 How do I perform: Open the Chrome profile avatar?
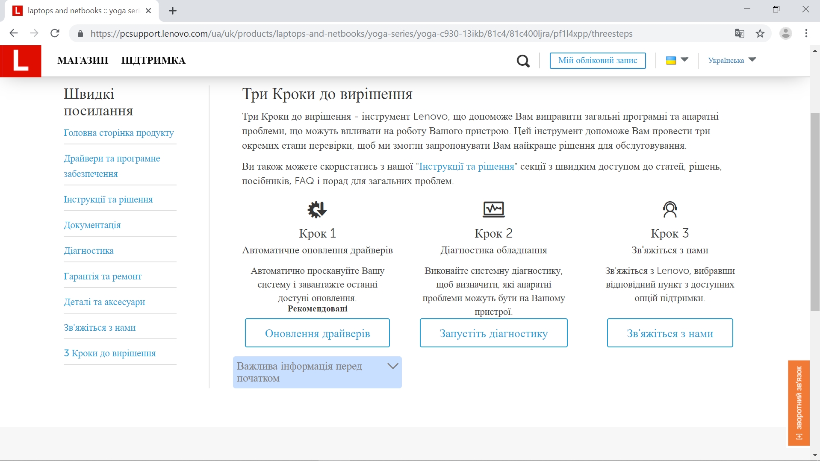coord(786,33)
